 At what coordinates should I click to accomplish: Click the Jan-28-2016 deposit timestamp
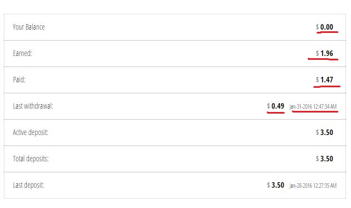click(313, 185)
